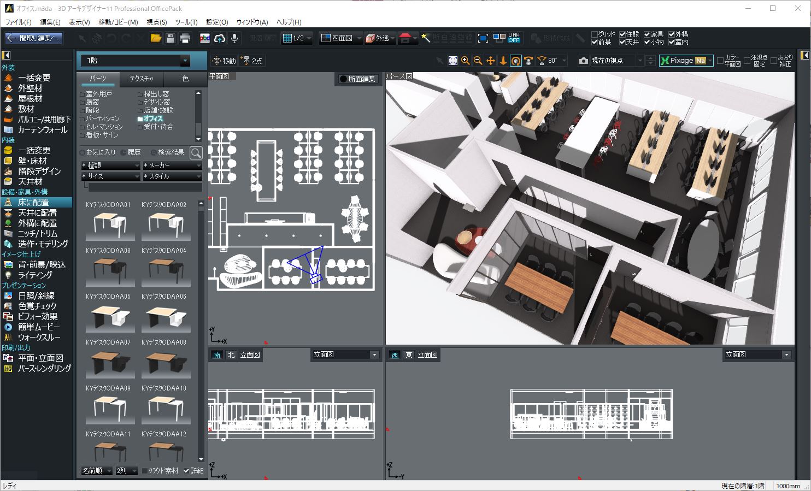Switch to the テクスチャ tab
Viewport: 811px width, 491px height.
(x=142, y=79)
